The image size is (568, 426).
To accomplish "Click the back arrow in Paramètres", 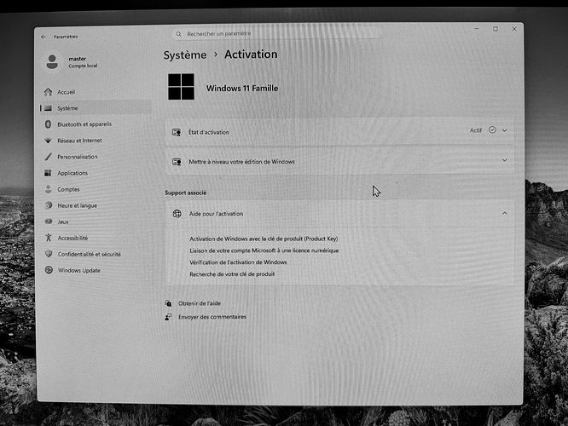I will point(43,37).
